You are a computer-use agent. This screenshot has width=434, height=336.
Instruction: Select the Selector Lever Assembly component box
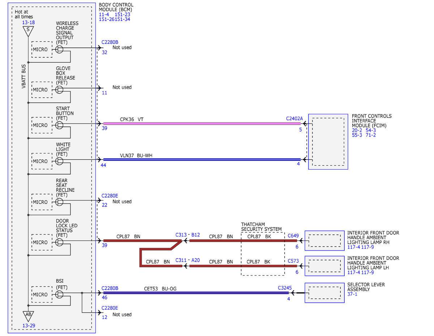click(324, 293)
